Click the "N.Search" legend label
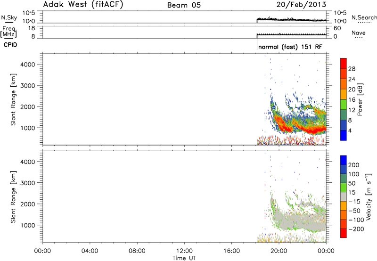This screenshot has width=377, height=261. click(x=364, y=17)
